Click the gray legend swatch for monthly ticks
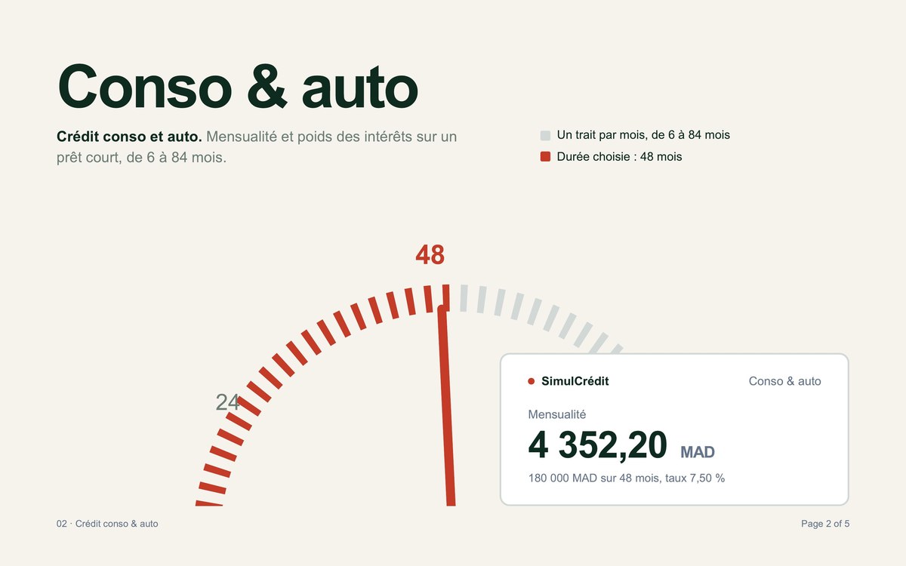The height and width of the screenshot is (566, 906). tap(545, 136)
